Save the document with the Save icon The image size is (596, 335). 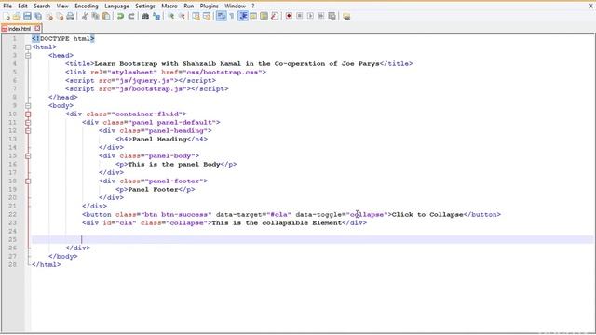click(x=27, y=16)
